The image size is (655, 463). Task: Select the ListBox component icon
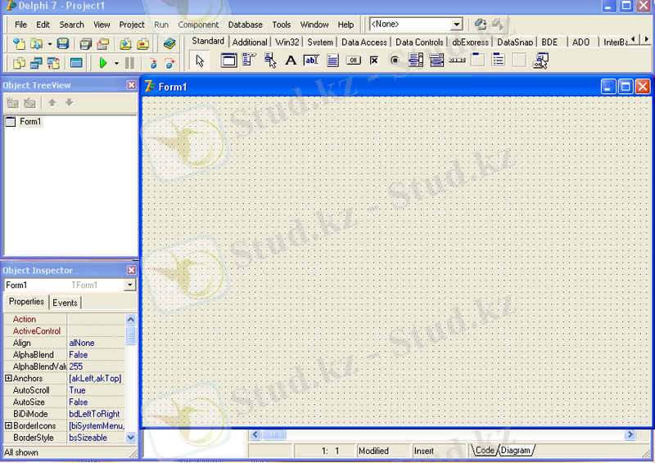click(x=416, y=61)
